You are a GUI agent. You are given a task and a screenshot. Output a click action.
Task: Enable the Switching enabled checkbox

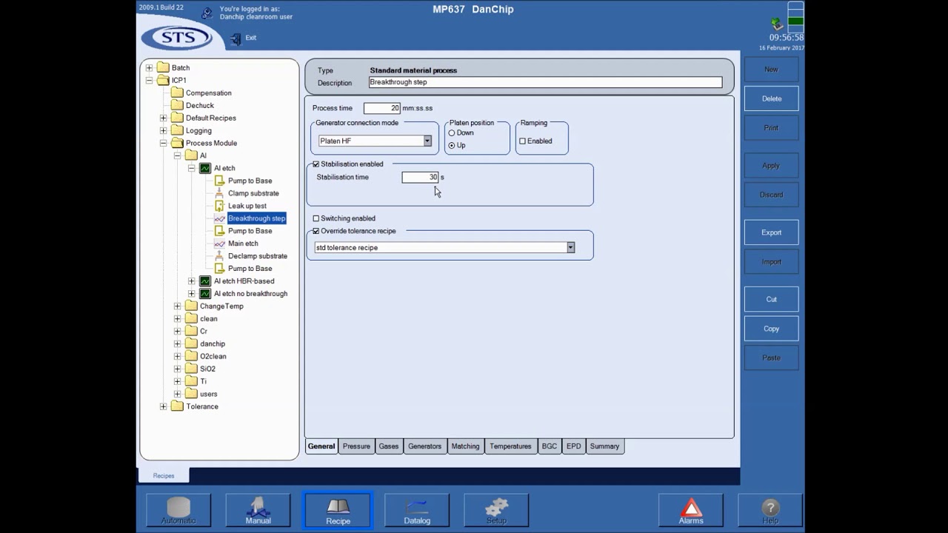(316, 218)
